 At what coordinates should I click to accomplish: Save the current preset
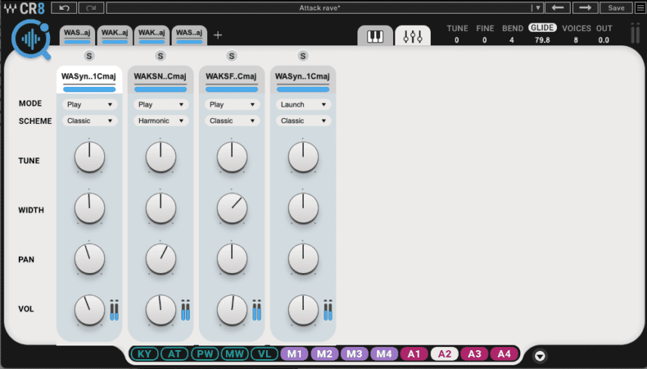616,8
